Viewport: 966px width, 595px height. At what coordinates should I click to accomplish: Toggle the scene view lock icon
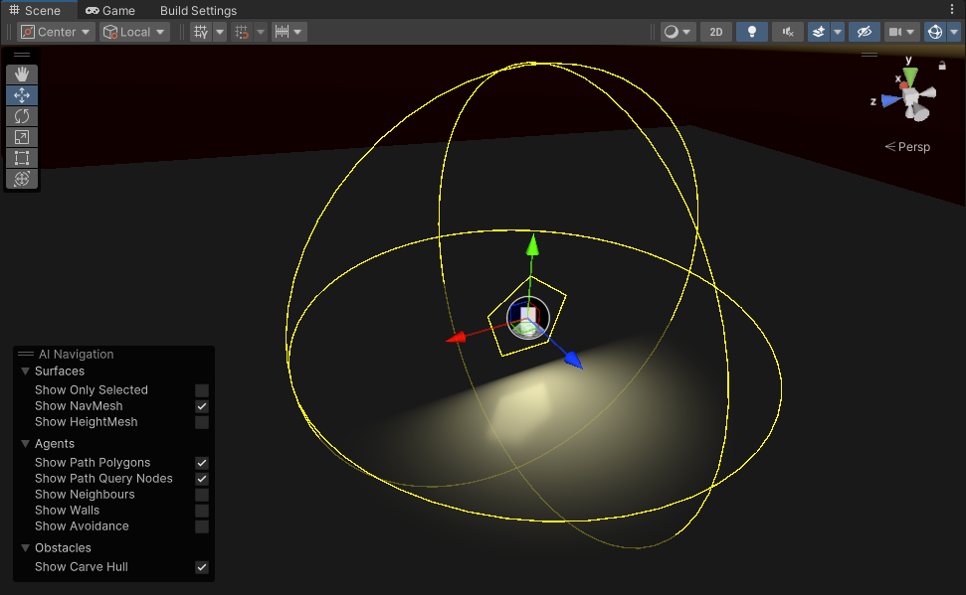click(x=941, y=67)
